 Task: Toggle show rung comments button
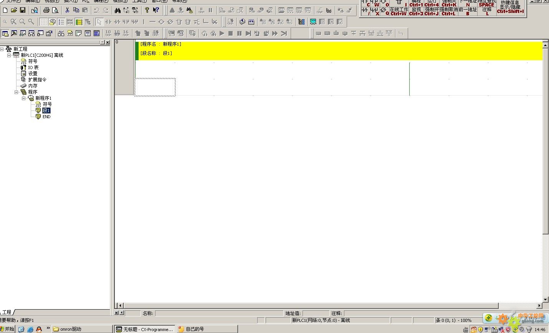pos(53,22)
